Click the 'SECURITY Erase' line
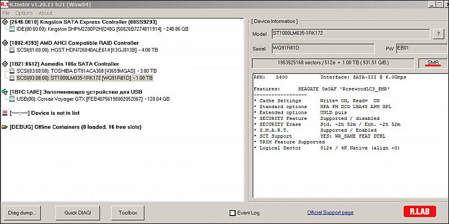The image size is (449, 224). click(327, 124)
